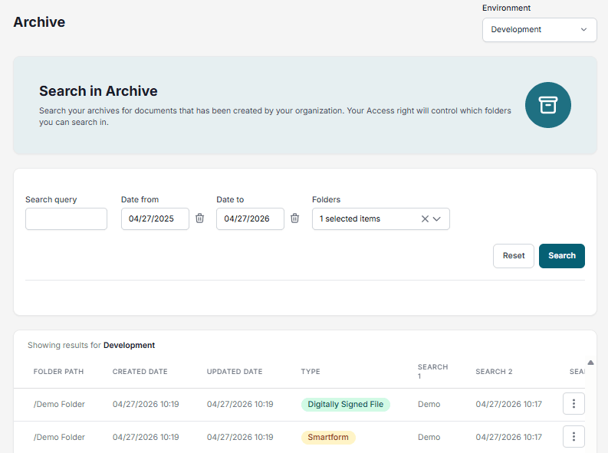Clear the Date to field with trash icon
The image size is (608, 453).
coord(294,218)
